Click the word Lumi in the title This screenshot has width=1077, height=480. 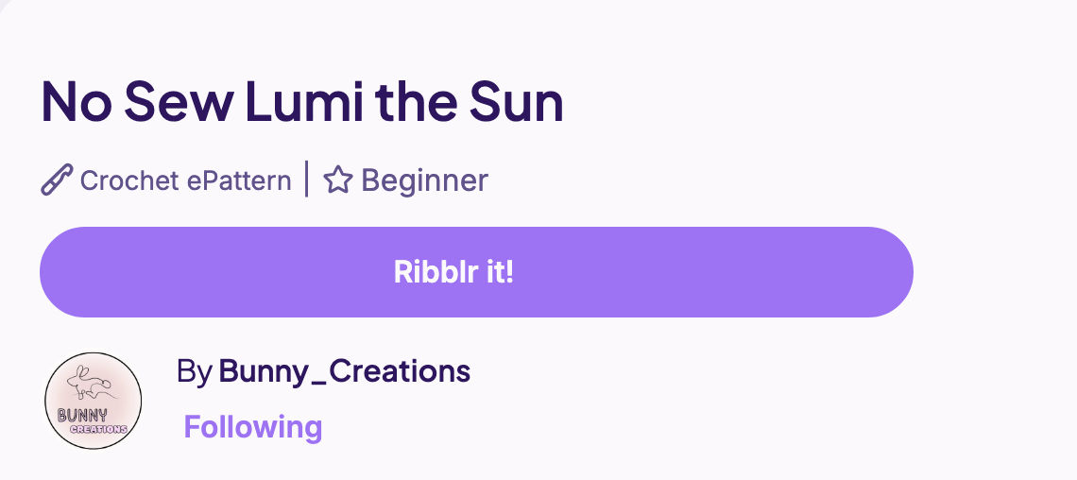click(304, 101)
